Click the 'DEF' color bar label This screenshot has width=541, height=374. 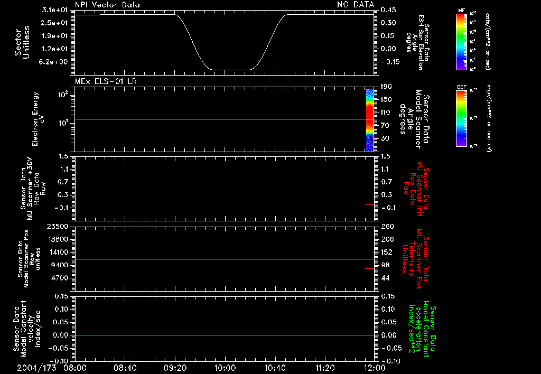tap(461, 87)
